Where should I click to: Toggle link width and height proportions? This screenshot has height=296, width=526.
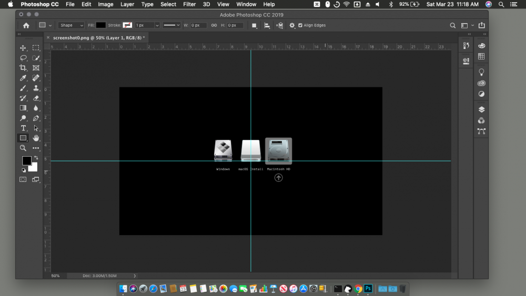coord(214,25)
